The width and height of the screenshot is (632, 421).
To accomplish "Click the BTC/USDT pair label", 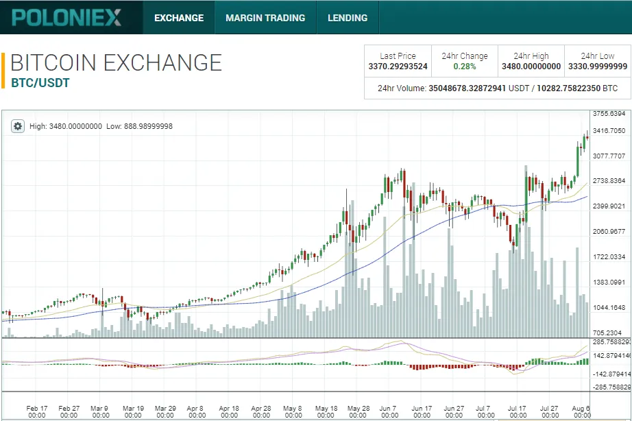I will point(40,83).
